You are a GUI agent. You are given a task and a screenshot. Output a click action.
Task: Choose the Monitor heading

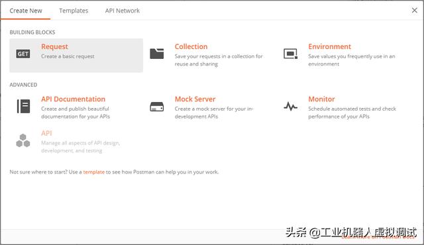[321, 99]
